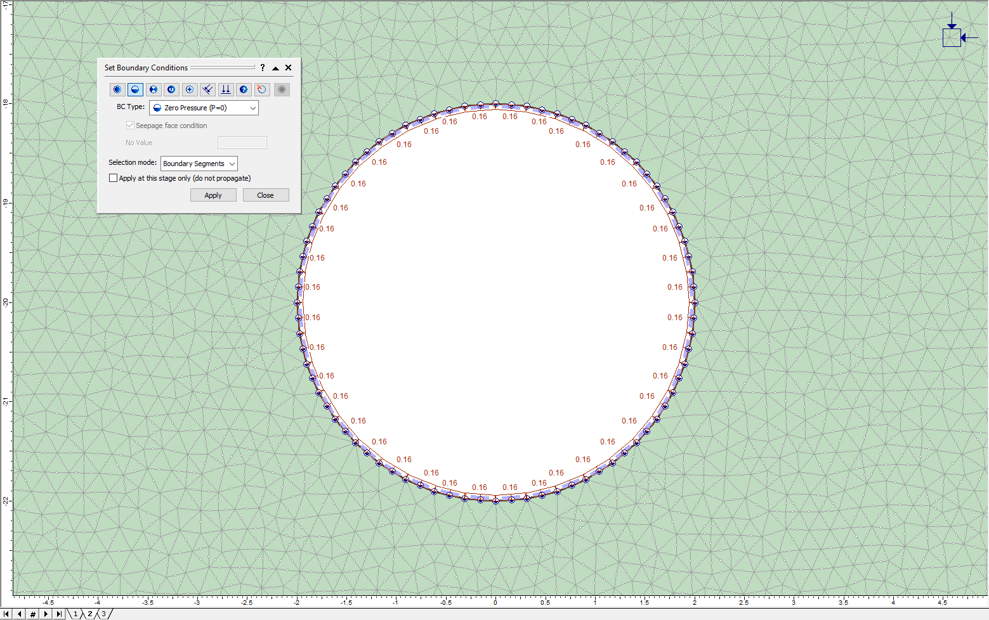Viewport: 989px width, 620px height.
Task: Select the Nodal Flow Rate icon
Action: point(189,89)
